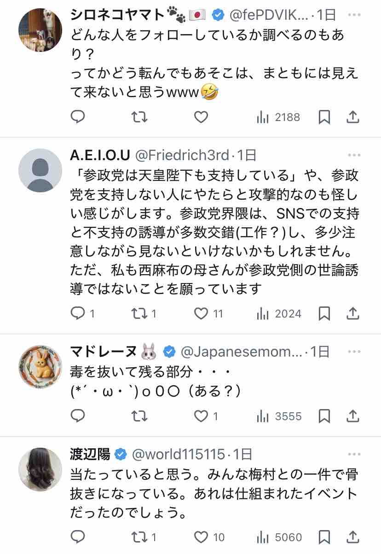Image resolution: width=381 pixels, height=554 pixels.
Task: View analytics showing 5060 views
Action: coord(279,537)
